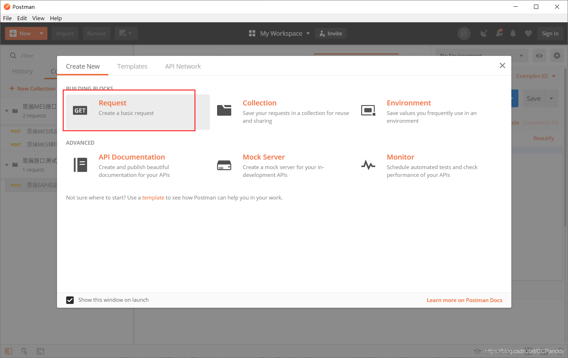Viewport: 568px width, 358px height.
Task: Click the Mock Server icon
Action: pos(224,165)
